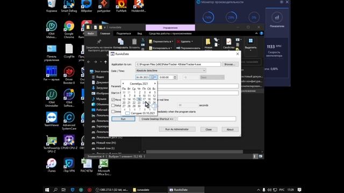Open Средства работы с приложениями tab

tap(170, 33)
